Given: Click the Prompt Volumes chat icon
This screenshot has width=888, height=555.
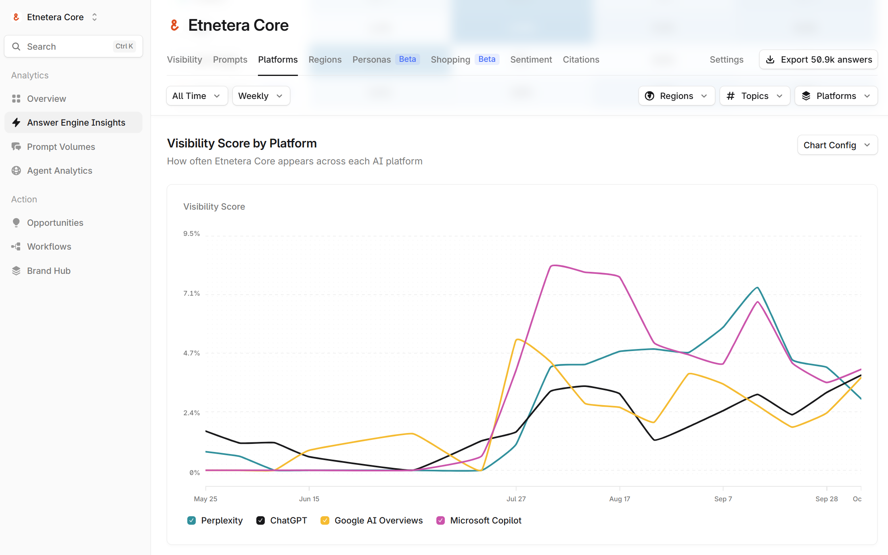Looking at the screenshot, I should [x=16, y=147].
